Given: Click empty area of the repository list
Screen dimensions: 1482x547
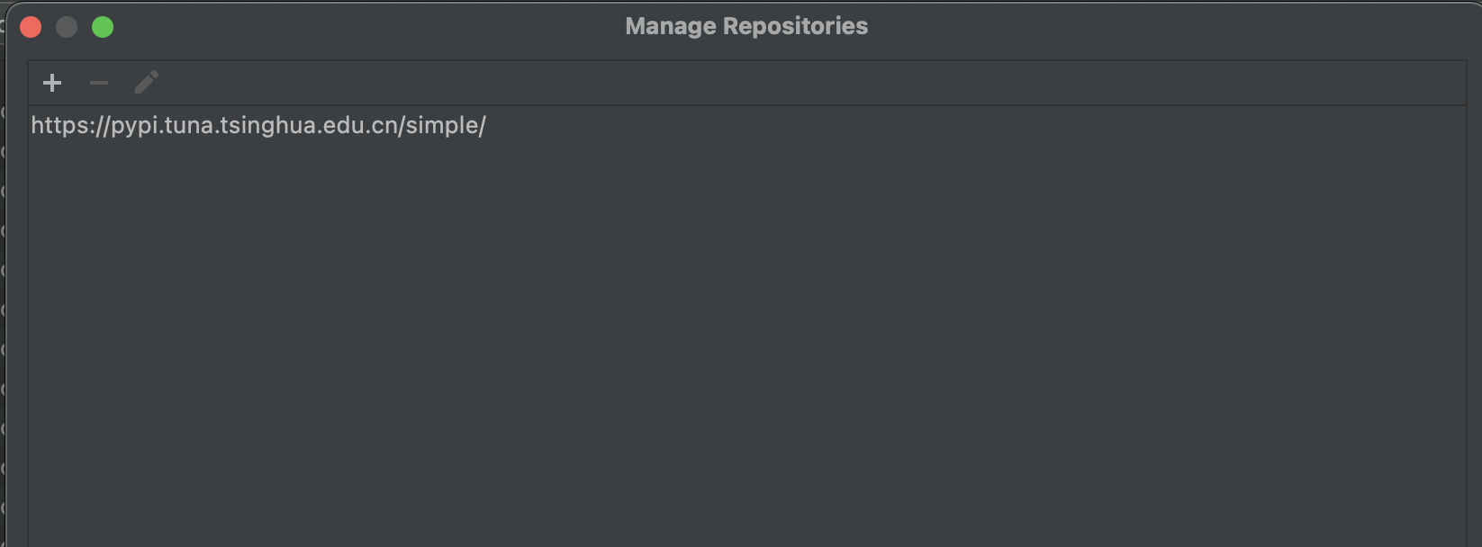Looking at the screenshot, I should pyautogui.click(x=747, y=342).
